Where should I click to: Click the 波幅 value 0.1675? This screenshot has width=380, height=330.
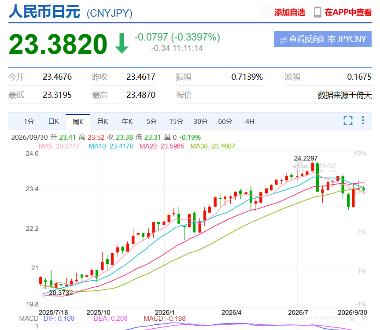point(359,77)
